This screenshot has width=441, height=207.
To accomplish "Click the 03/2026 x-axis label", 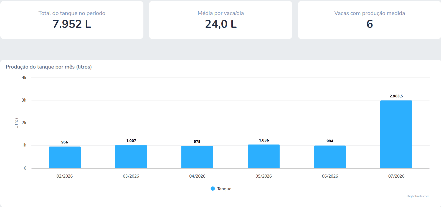I will point(131,176).
